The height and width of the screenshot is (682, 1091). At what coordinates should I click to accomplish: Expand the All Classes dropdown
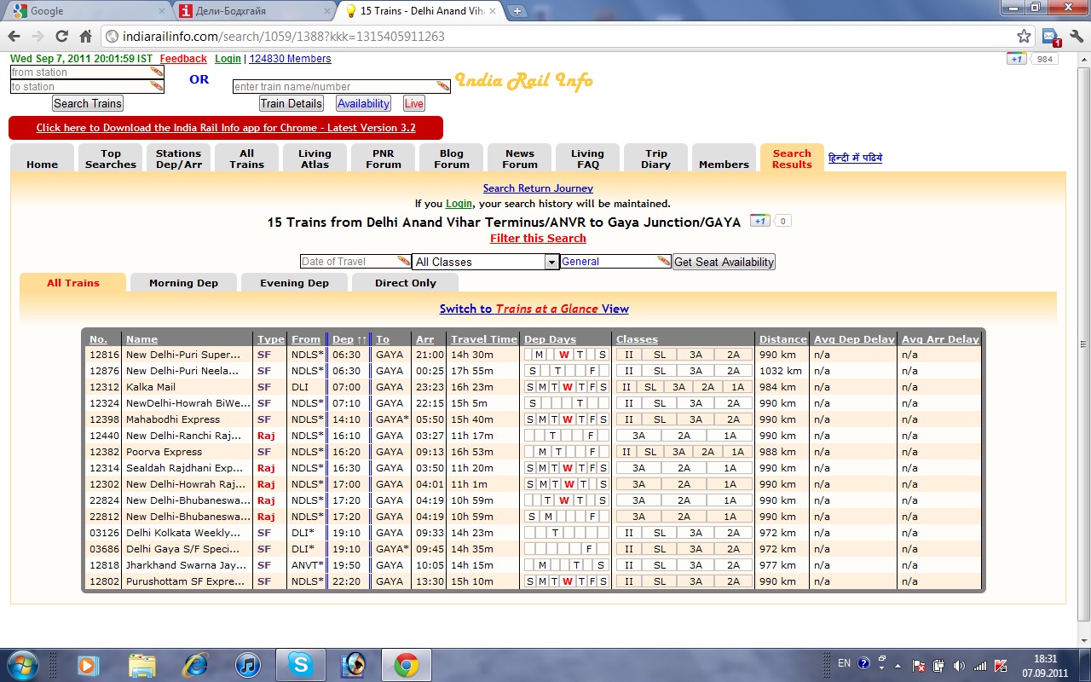(485, 262)
